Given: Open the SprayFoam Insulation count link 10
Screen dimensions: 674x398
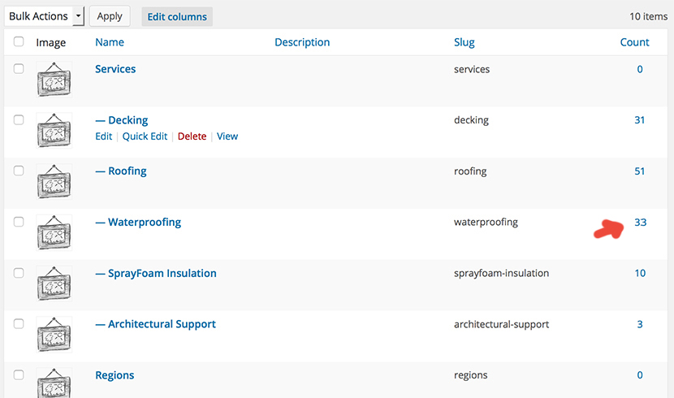Looking at the screenshot, I should [x=640, y=273].
